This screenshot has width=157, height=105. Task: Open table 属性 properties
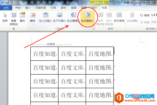(22, 17)
